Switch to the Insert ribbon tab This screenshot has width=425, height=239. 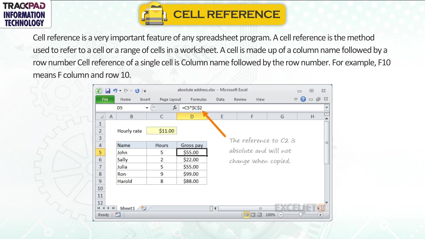pos(145,100)
